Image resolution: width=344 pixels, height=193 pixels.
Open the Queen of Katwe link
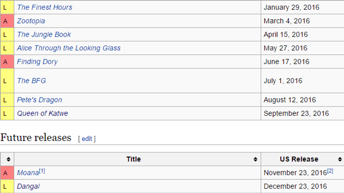pos(42,113)
